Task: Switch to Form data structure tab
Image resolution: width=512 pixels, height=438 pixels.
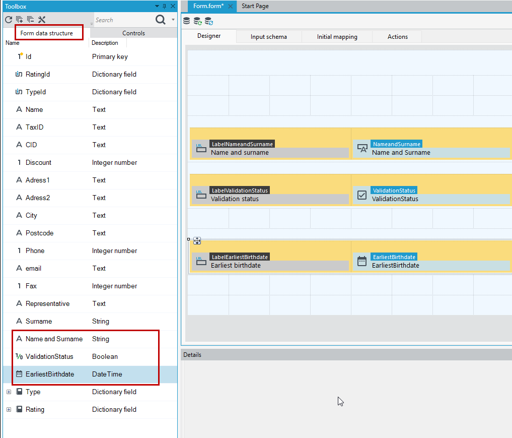Action: click(47, 33)
